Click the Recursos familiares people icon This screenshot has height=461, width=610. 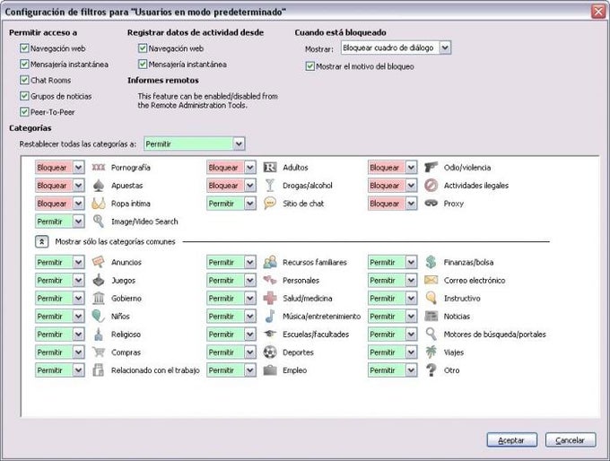(270, 262)
